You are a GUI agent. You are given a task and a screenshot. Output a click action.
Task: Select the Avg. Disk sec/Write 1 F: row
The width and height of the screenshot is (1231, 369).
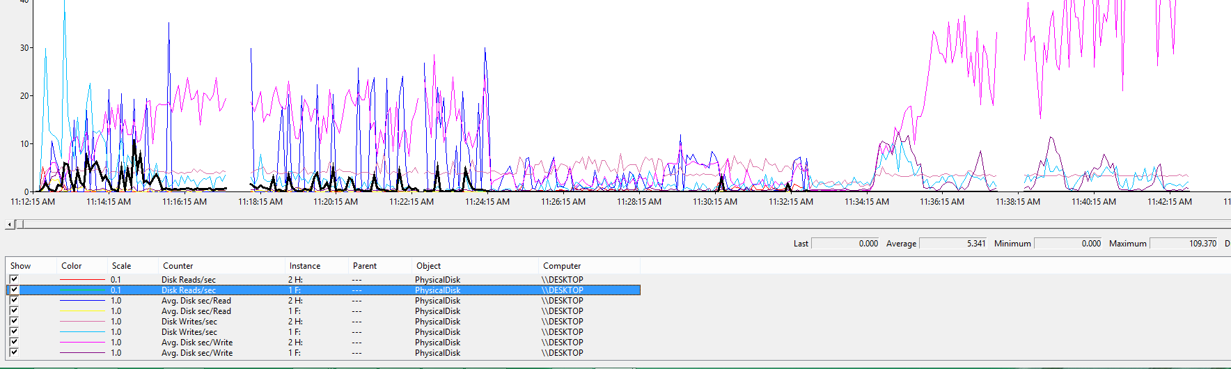197,353
